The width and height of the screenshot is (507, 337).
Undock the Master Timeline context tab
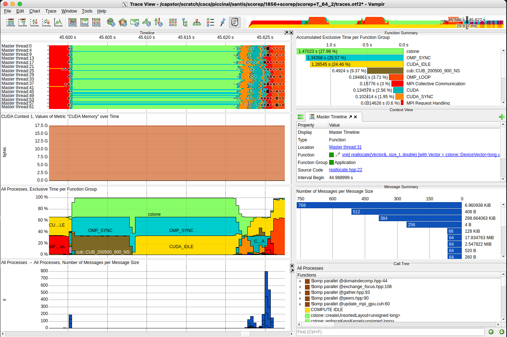pos(350,117)
